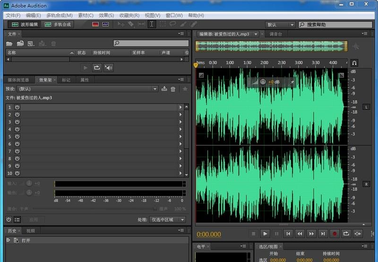Screen dimensions: 378x262
Task: Open the 仅选中区域 process dropdown
Action: coord(167,220)
